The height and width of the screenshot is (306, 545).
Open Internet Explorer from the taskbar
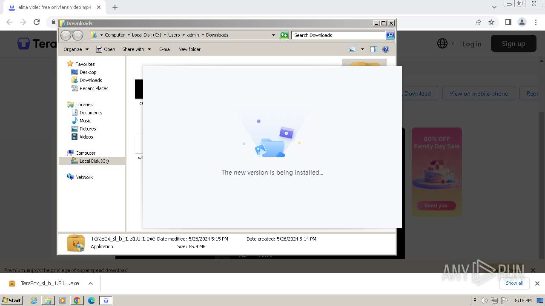[34, 300]
